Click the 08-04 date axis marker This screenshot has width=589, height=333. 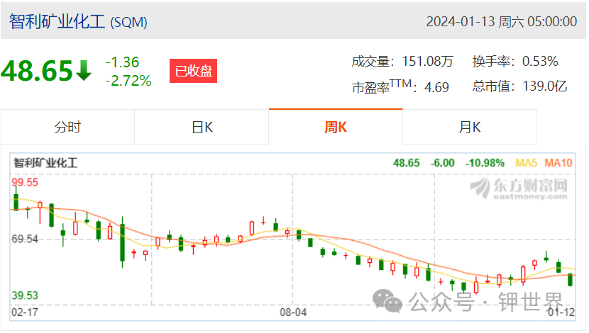(x=293, y=312)
